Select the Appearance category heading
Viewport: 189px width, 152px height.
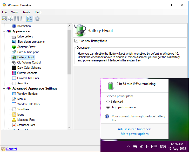[x=21, y=31]
